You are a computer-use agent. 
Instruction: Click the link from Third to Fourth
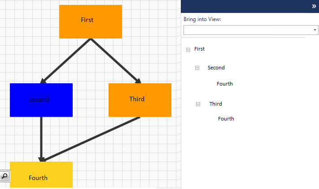tap(92, 139)
